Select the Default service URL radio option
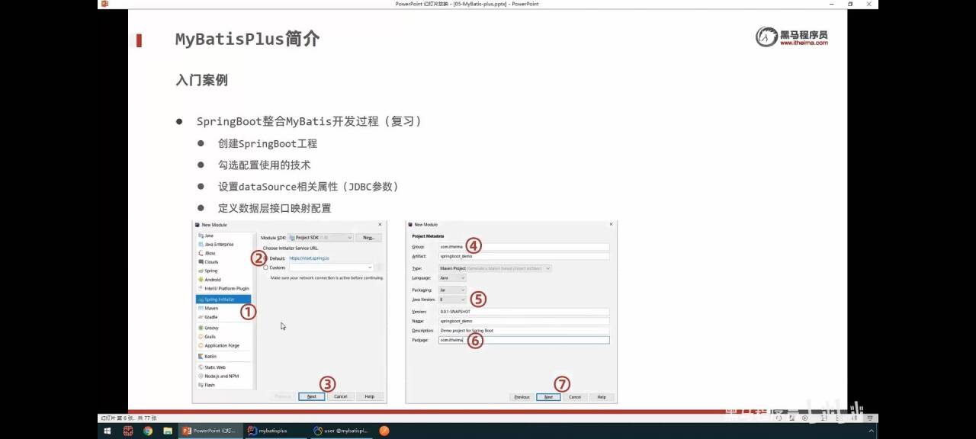This screenshot has width=976, height=439. tap(265, 258)
